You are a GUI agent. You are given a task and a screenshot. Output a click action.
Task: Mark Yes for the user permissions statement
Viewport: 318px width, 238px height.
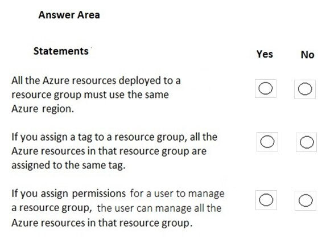tap(266, 200)
